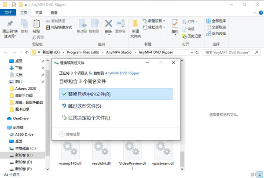The image size is (264, 178).
Task: Switch to the View (查看) tab
Action: click(x=54, y=13)
